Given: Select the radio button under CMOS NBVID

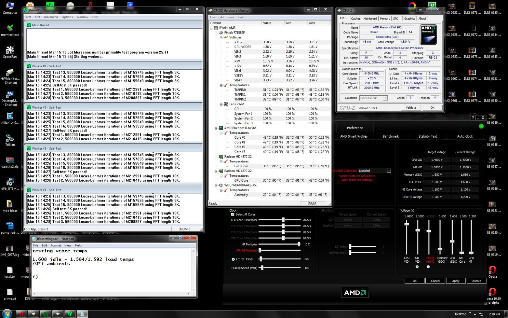Looking at the screenshot, I should pos(428,267).
